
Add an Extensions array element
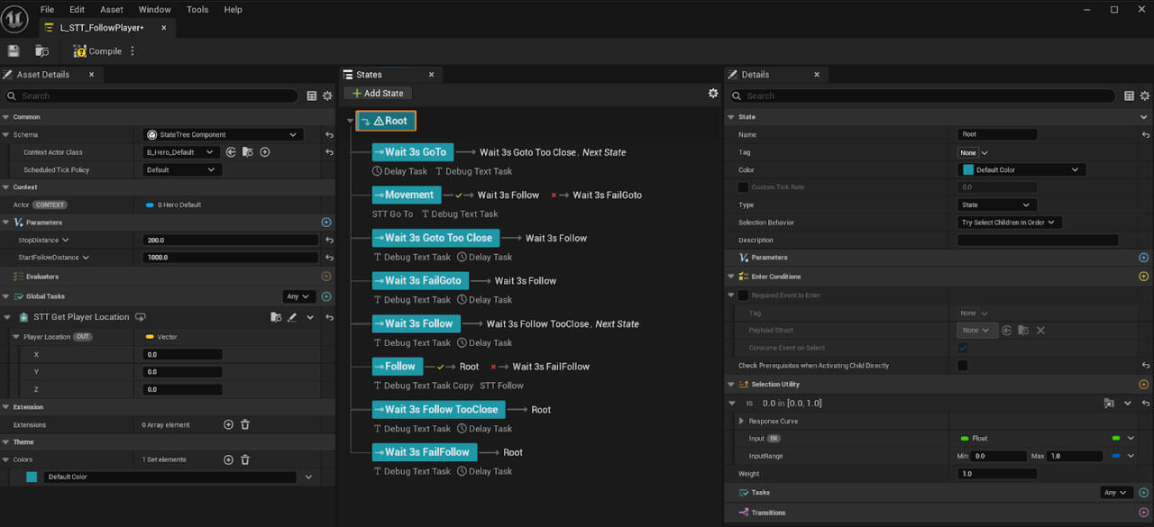[x=228, y=424]
